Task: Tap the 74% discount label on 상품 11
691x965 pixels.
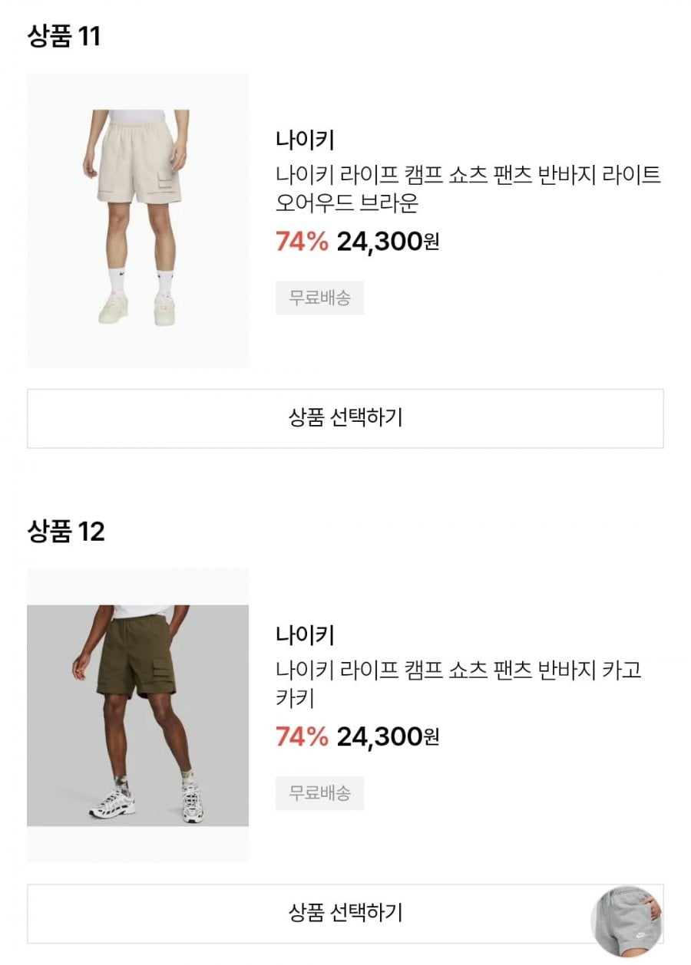Action: (302, 242)
